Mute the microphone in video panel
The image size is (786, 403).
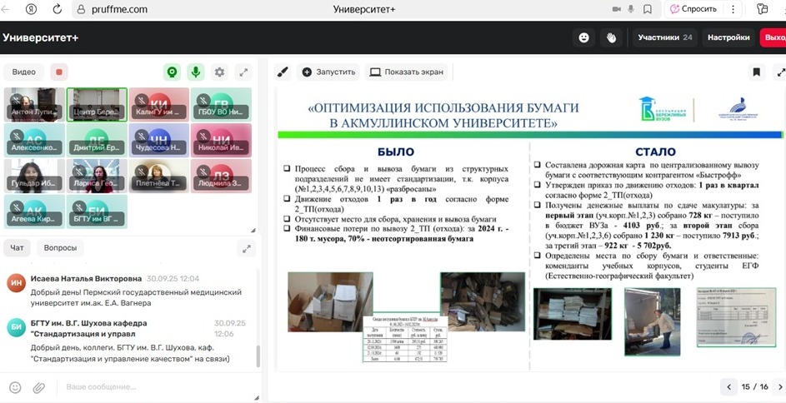point(196,72)
